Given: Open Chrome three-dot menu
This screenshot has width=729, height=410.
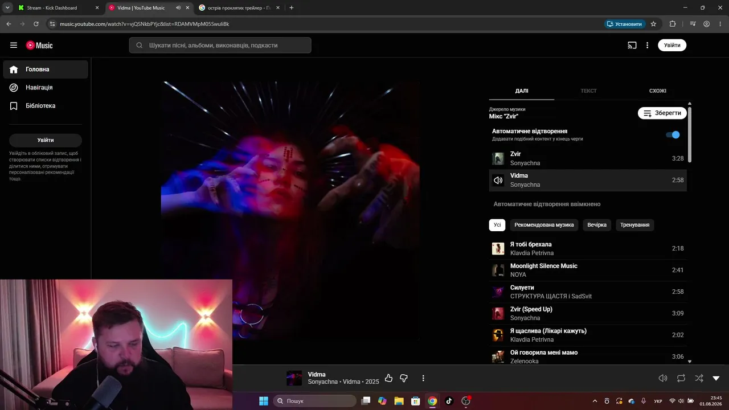Looking at the screenshot, I should click(720, 24).
